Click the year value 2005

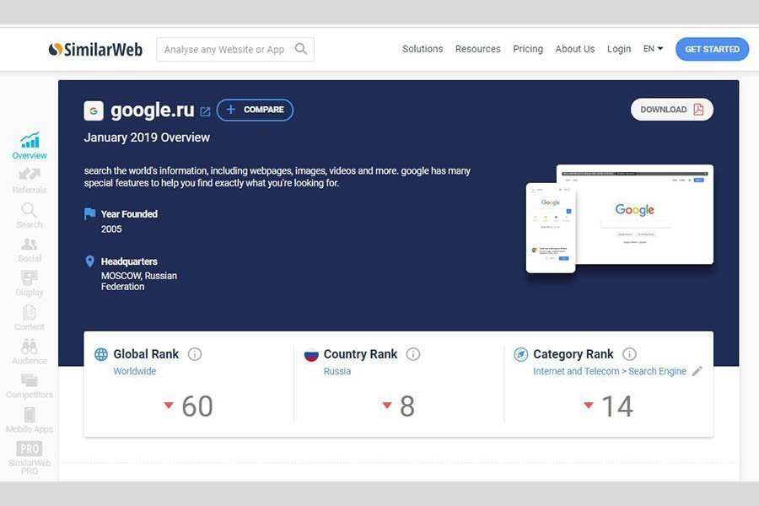click(111, 229)
